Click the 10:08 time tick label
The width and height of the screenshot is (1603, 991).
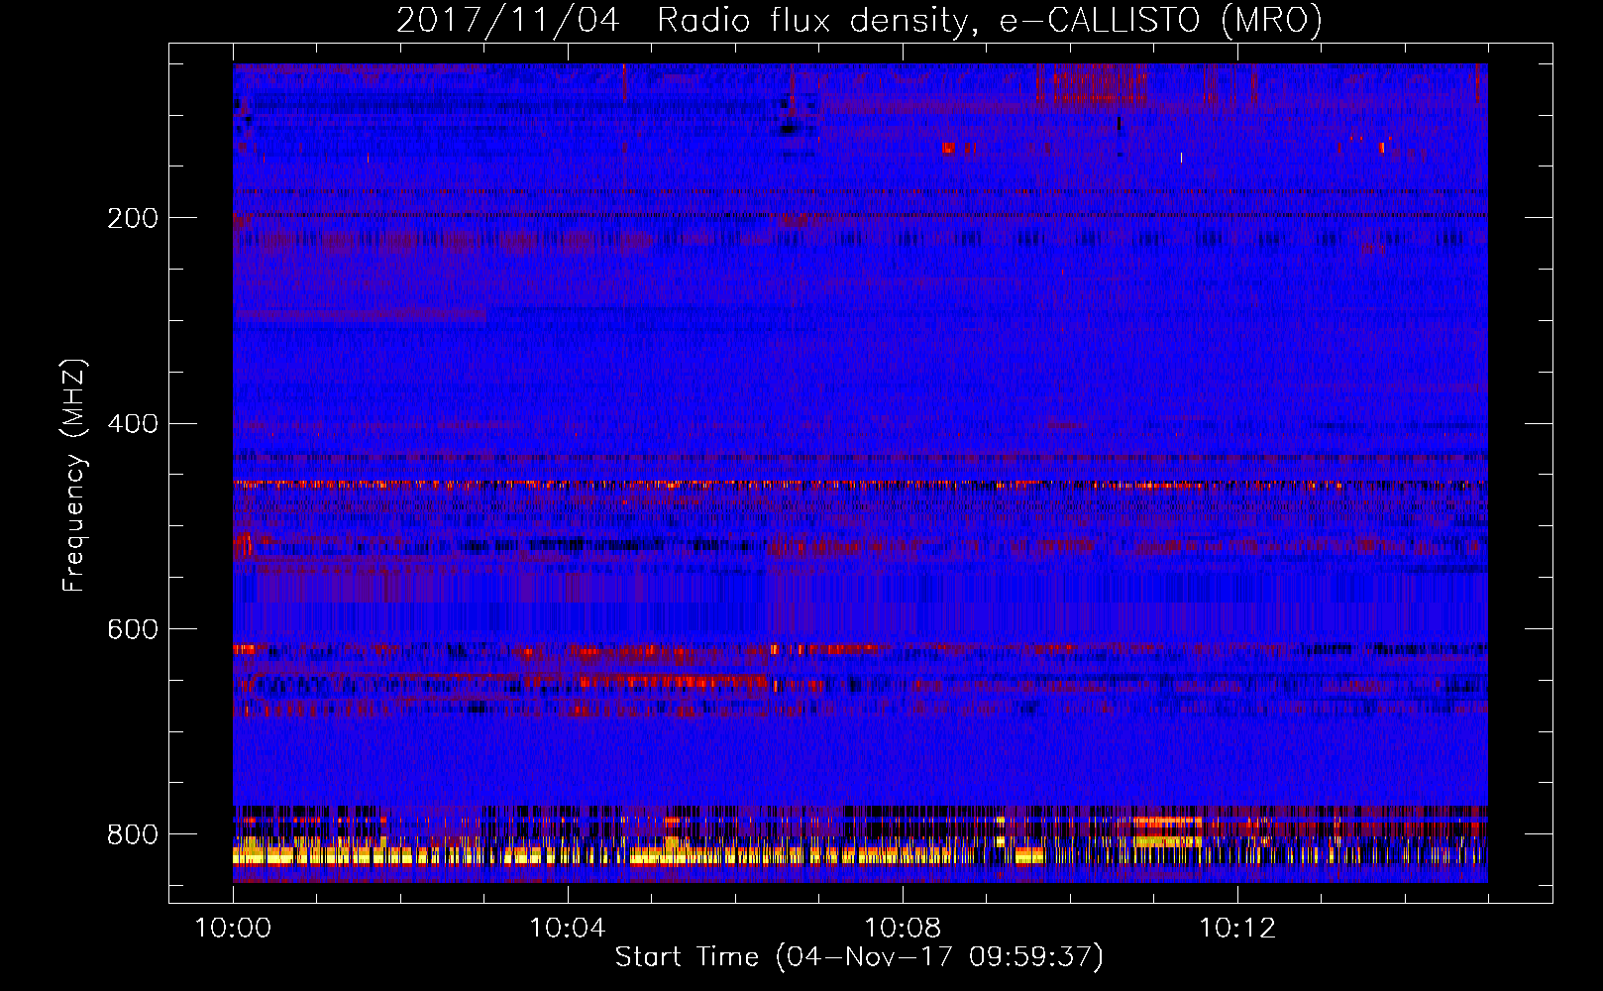coord(902,928)
